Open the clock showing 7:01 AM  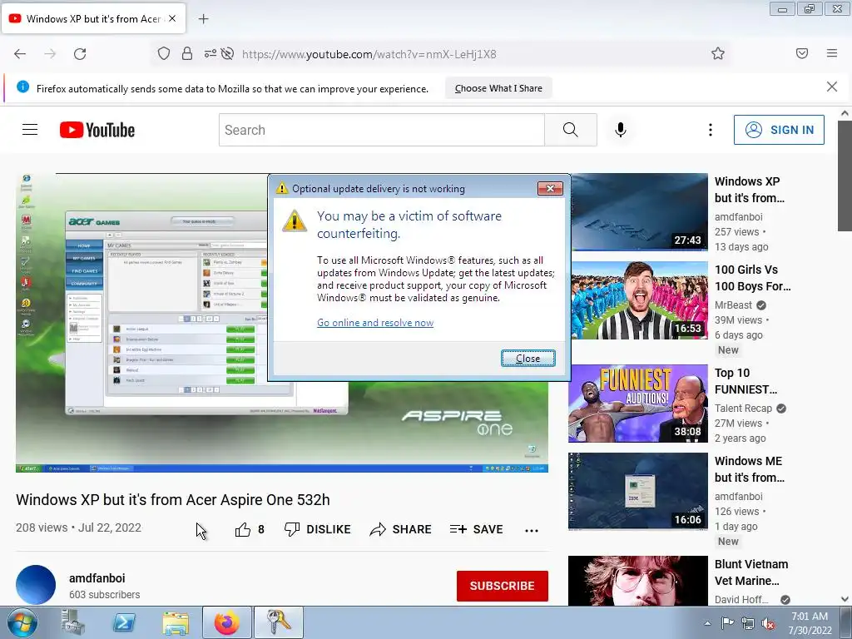(810, 623)
